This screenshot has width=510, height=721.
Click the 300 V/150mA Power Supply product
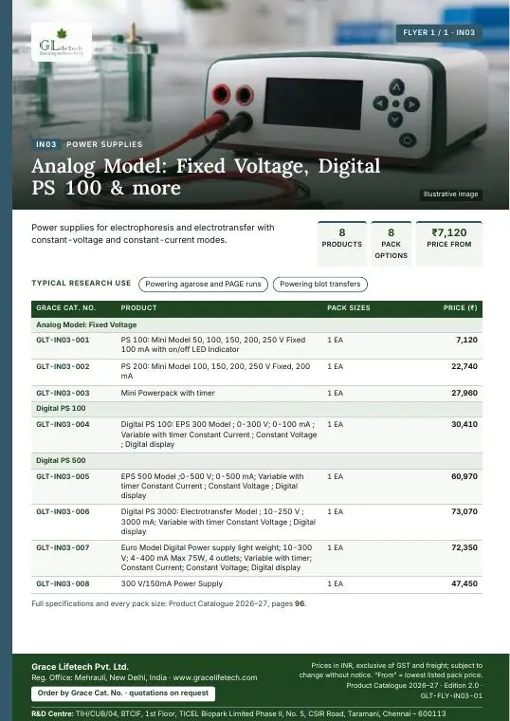(x=172, y=584)
